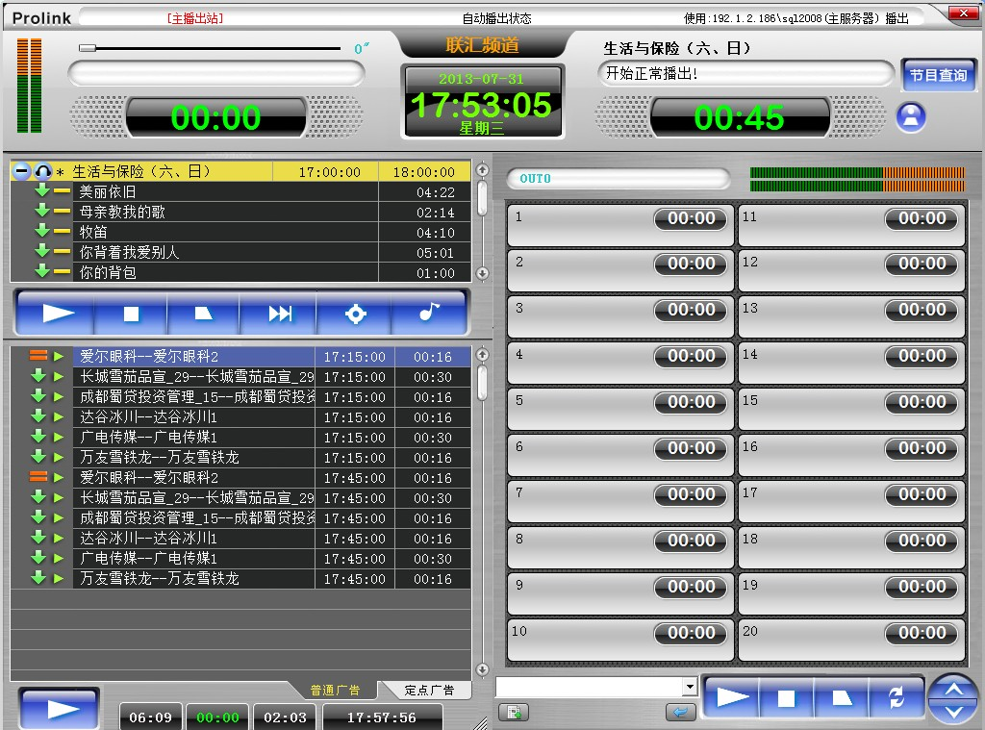The height and width of the screenshot is (730, 985).
Task: Click the add-file icon at bottom of cart panel
Action: (x=513, y=713)
